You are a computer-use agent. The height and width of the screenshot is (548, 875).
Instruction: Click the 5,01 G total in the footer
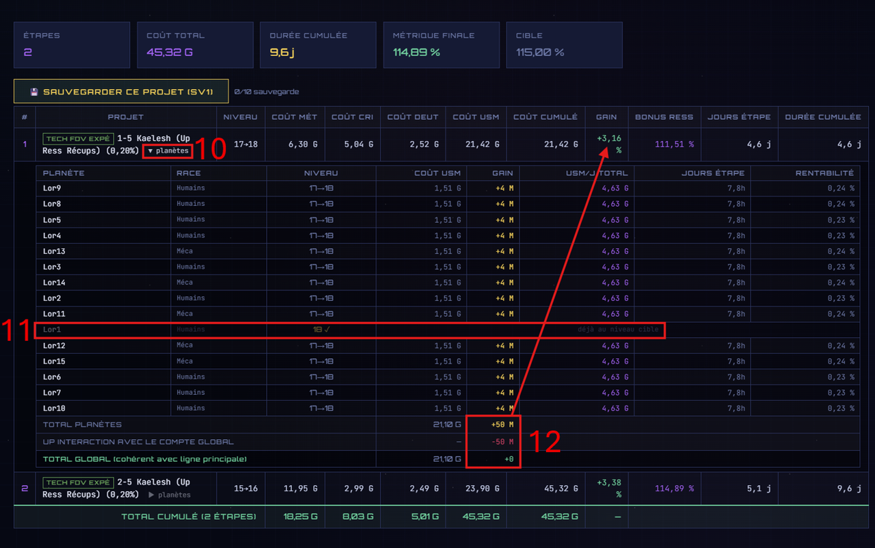click(x=424, y=517)
